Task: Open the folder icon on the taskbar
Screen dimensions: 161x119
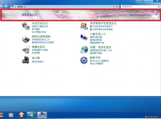Action: pyautogui.click(x=1, y=115)
